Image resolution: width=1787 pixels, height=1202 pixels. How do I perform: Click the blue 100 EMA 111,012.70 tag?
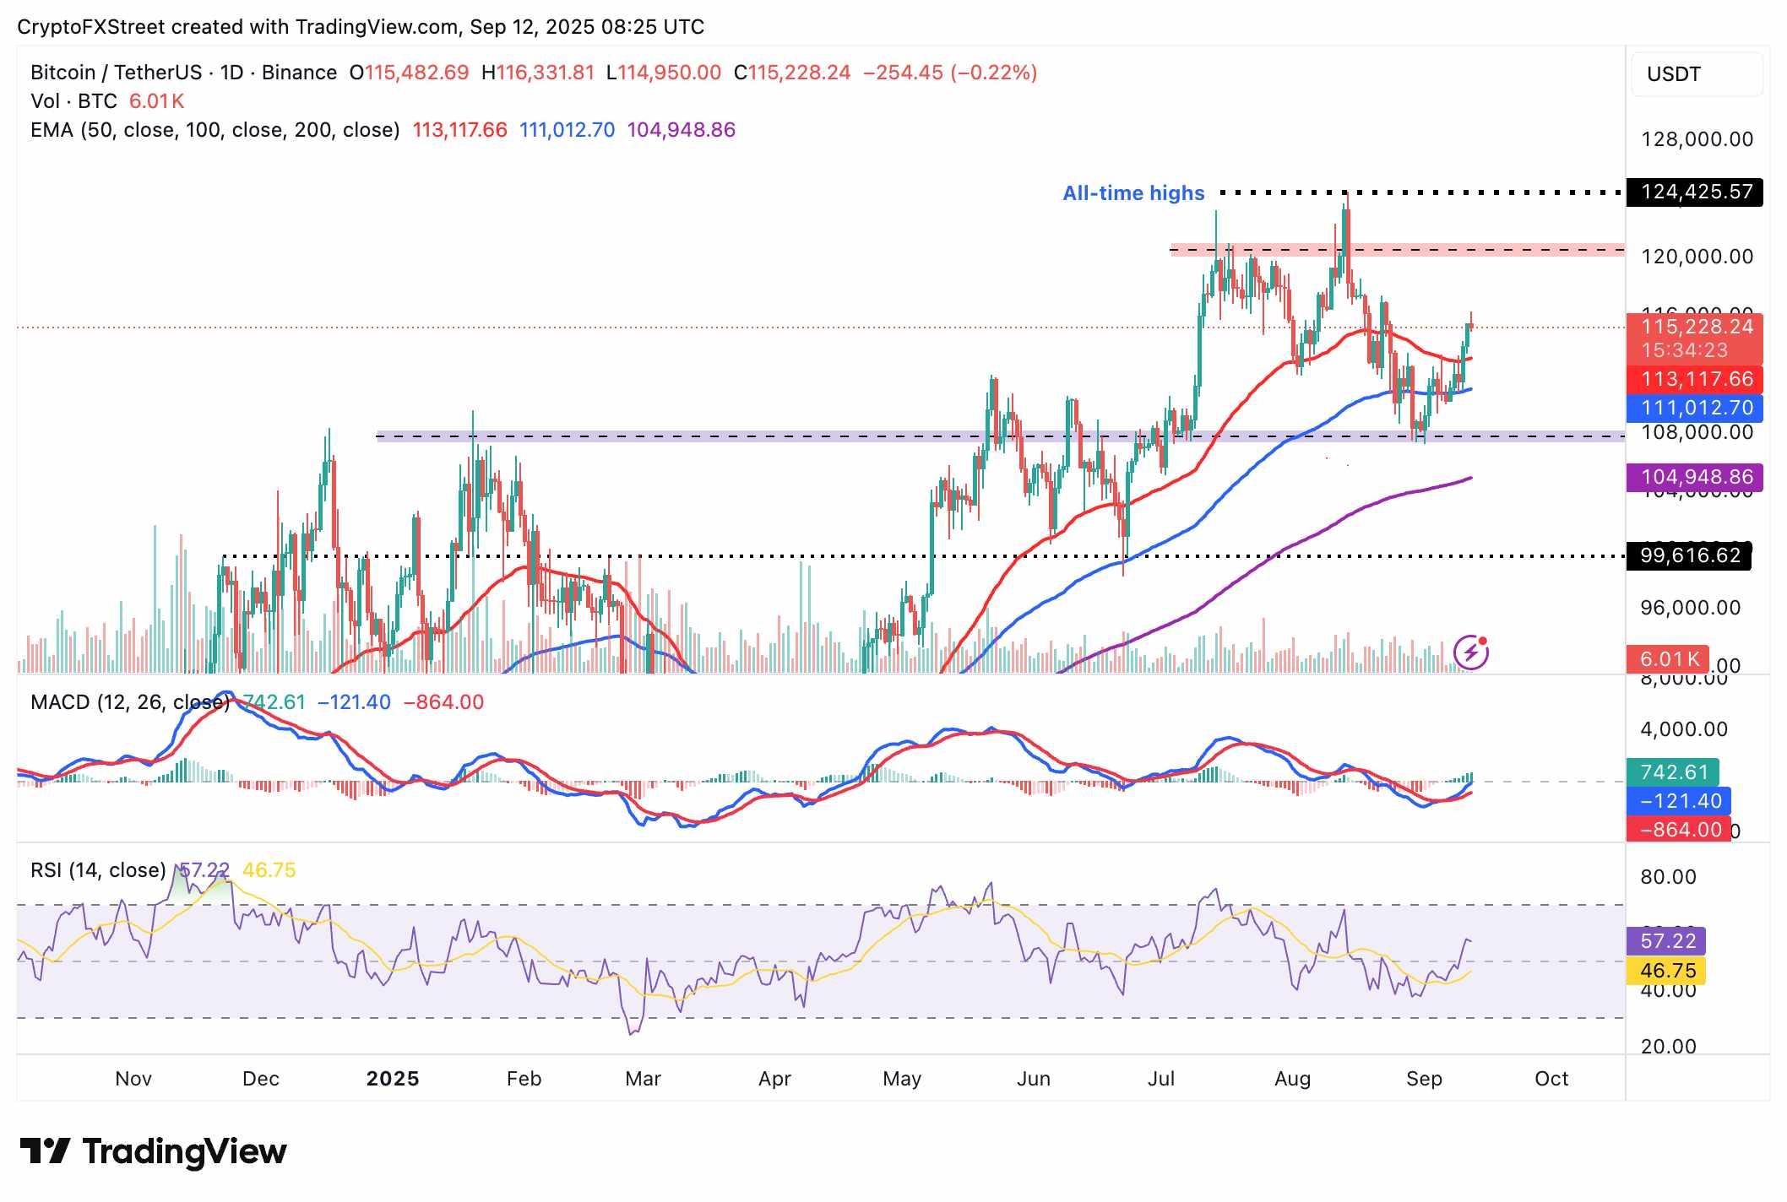pos(1696,408)
